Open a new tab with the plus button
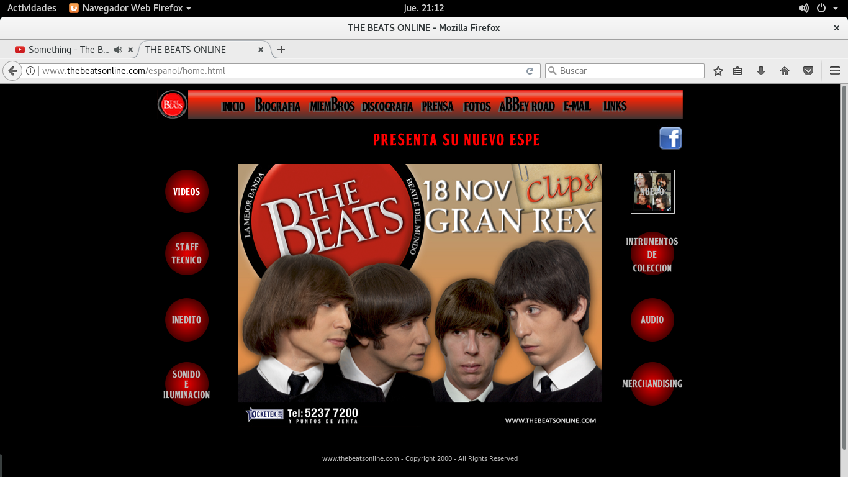 pyautogui.click(x=281, y=50)
